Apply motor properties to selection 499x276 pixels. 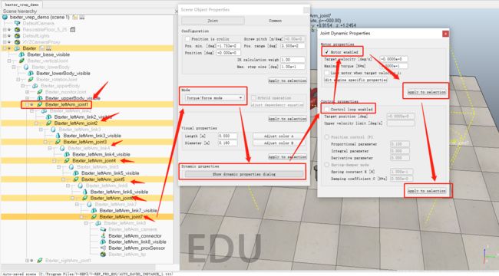coord(426,92)
